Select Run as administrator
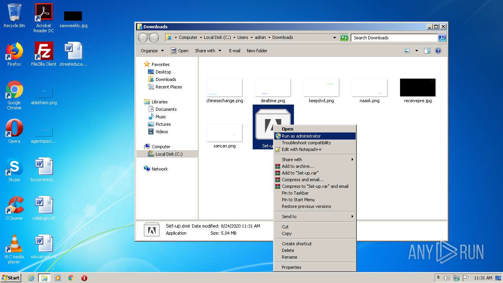Image resolution: width=503 pixels, height=283 pixels. [x=315, y=136]
